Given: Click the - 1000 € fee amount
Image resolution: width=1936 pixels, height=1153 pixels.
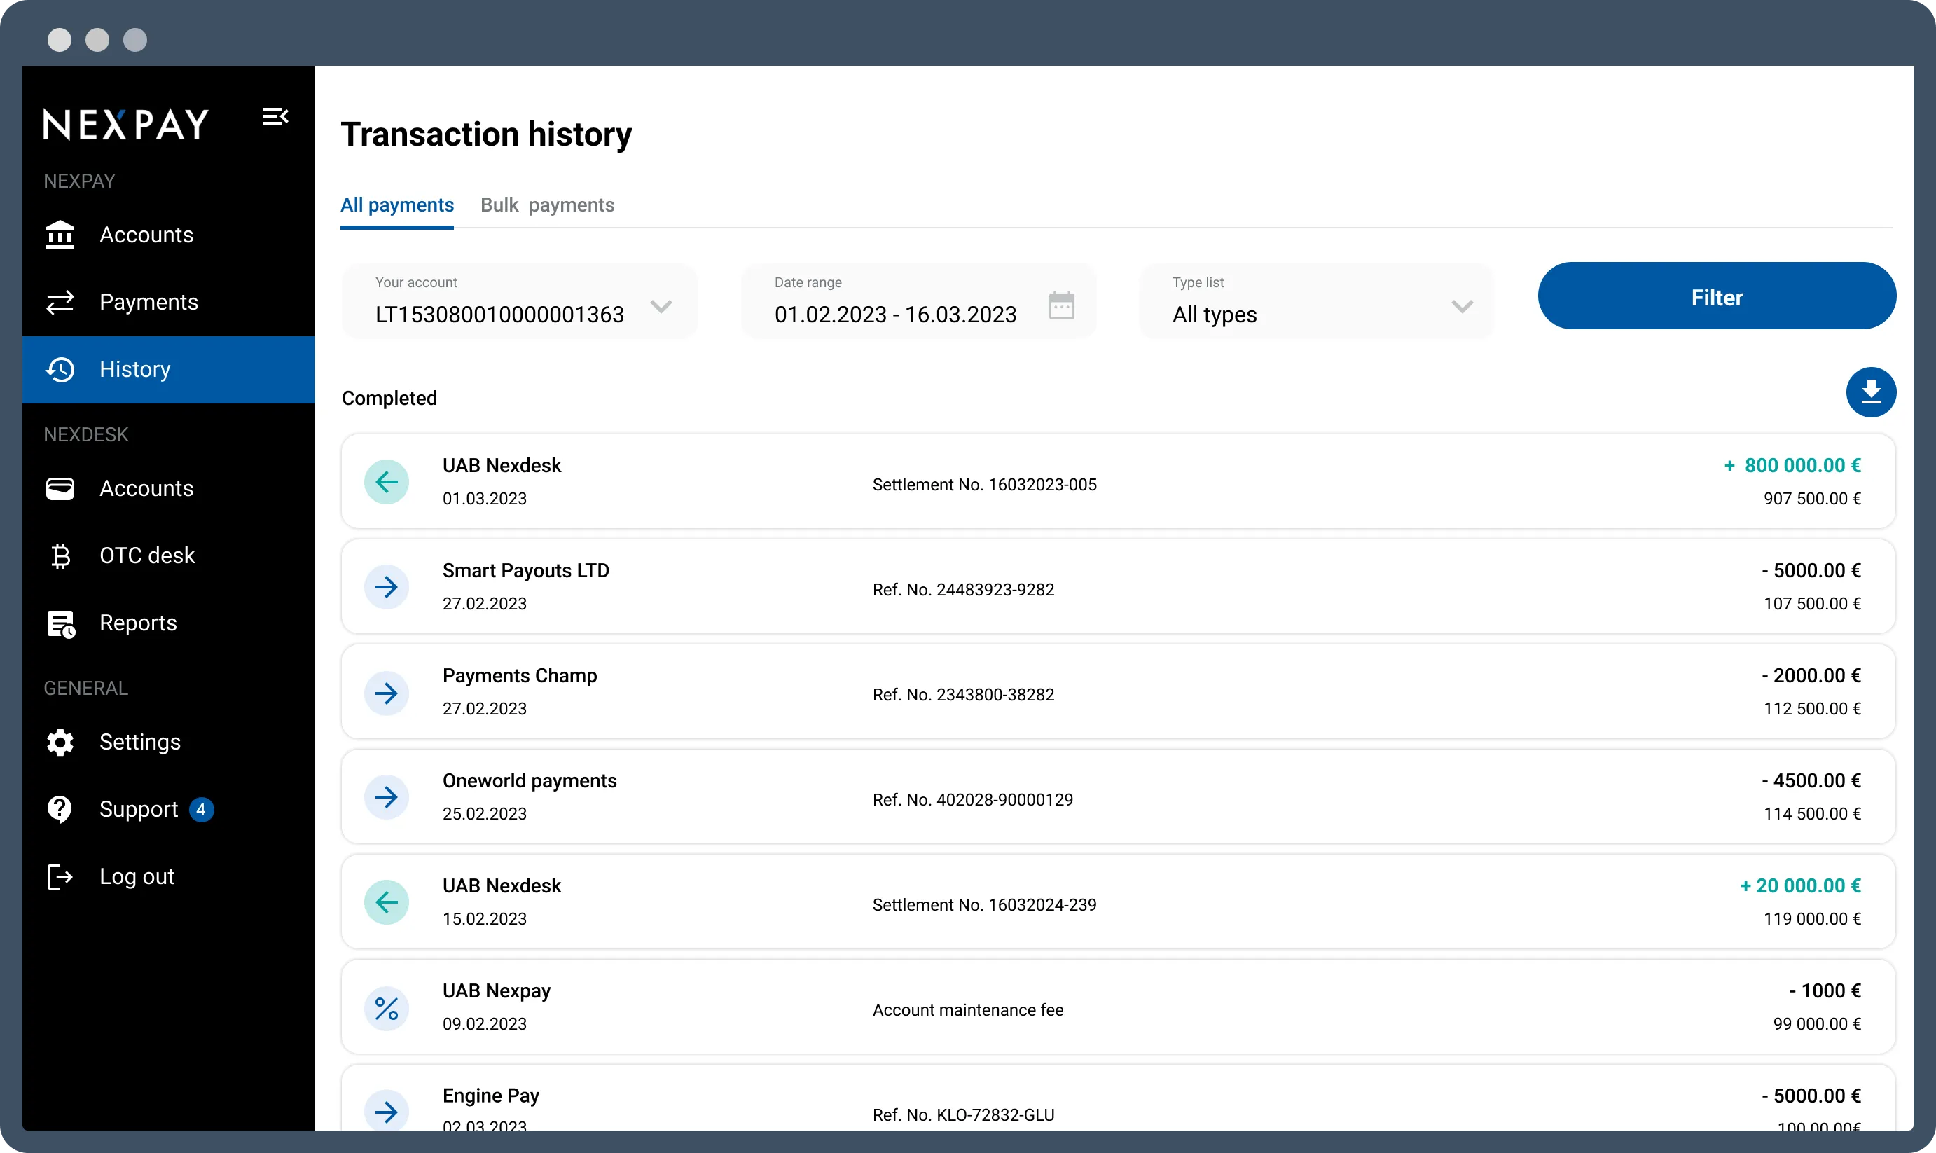Looking at the screenshot, I should (1825, 991).
